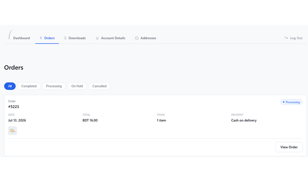Go to Account Details tab text

(x=113, y=38)
